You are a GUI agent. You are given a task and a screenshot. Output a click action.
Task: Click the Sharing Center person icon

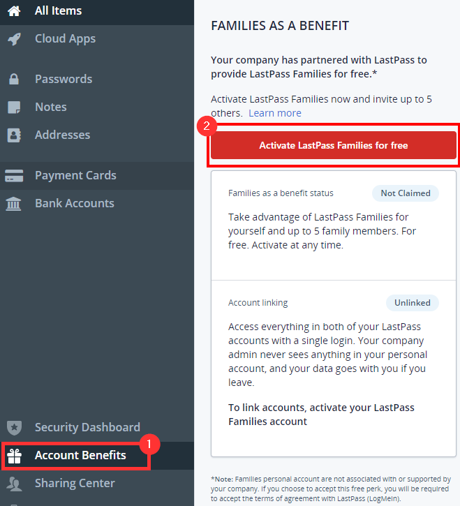(14, 484)
